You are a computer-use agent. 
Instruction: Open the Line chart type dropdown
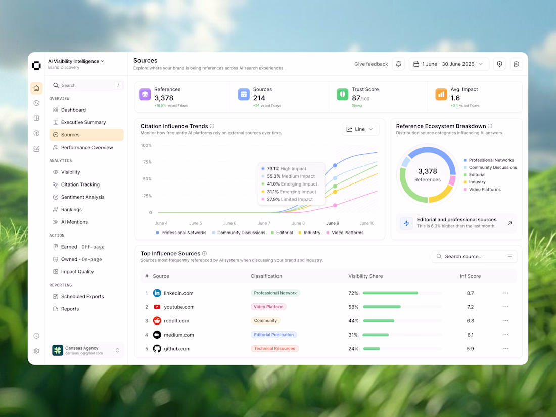tap(360, 129)
